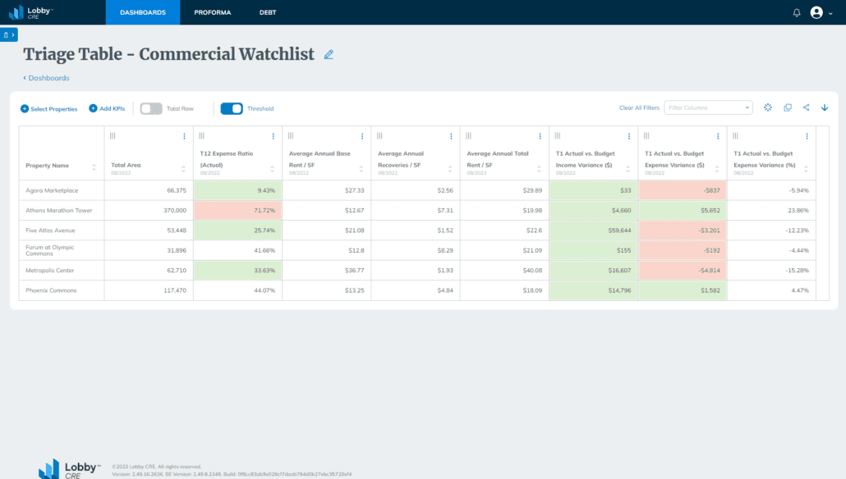Select the Athens Marathon Tower row

(x=61, y=210)
